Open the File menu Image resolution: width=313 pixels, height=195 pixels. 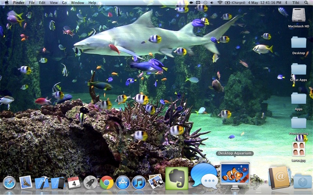(32, 3)
